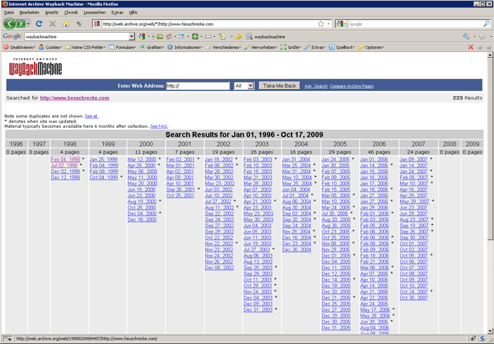Open the Hervorheben developer menu

tap(261, 48)
